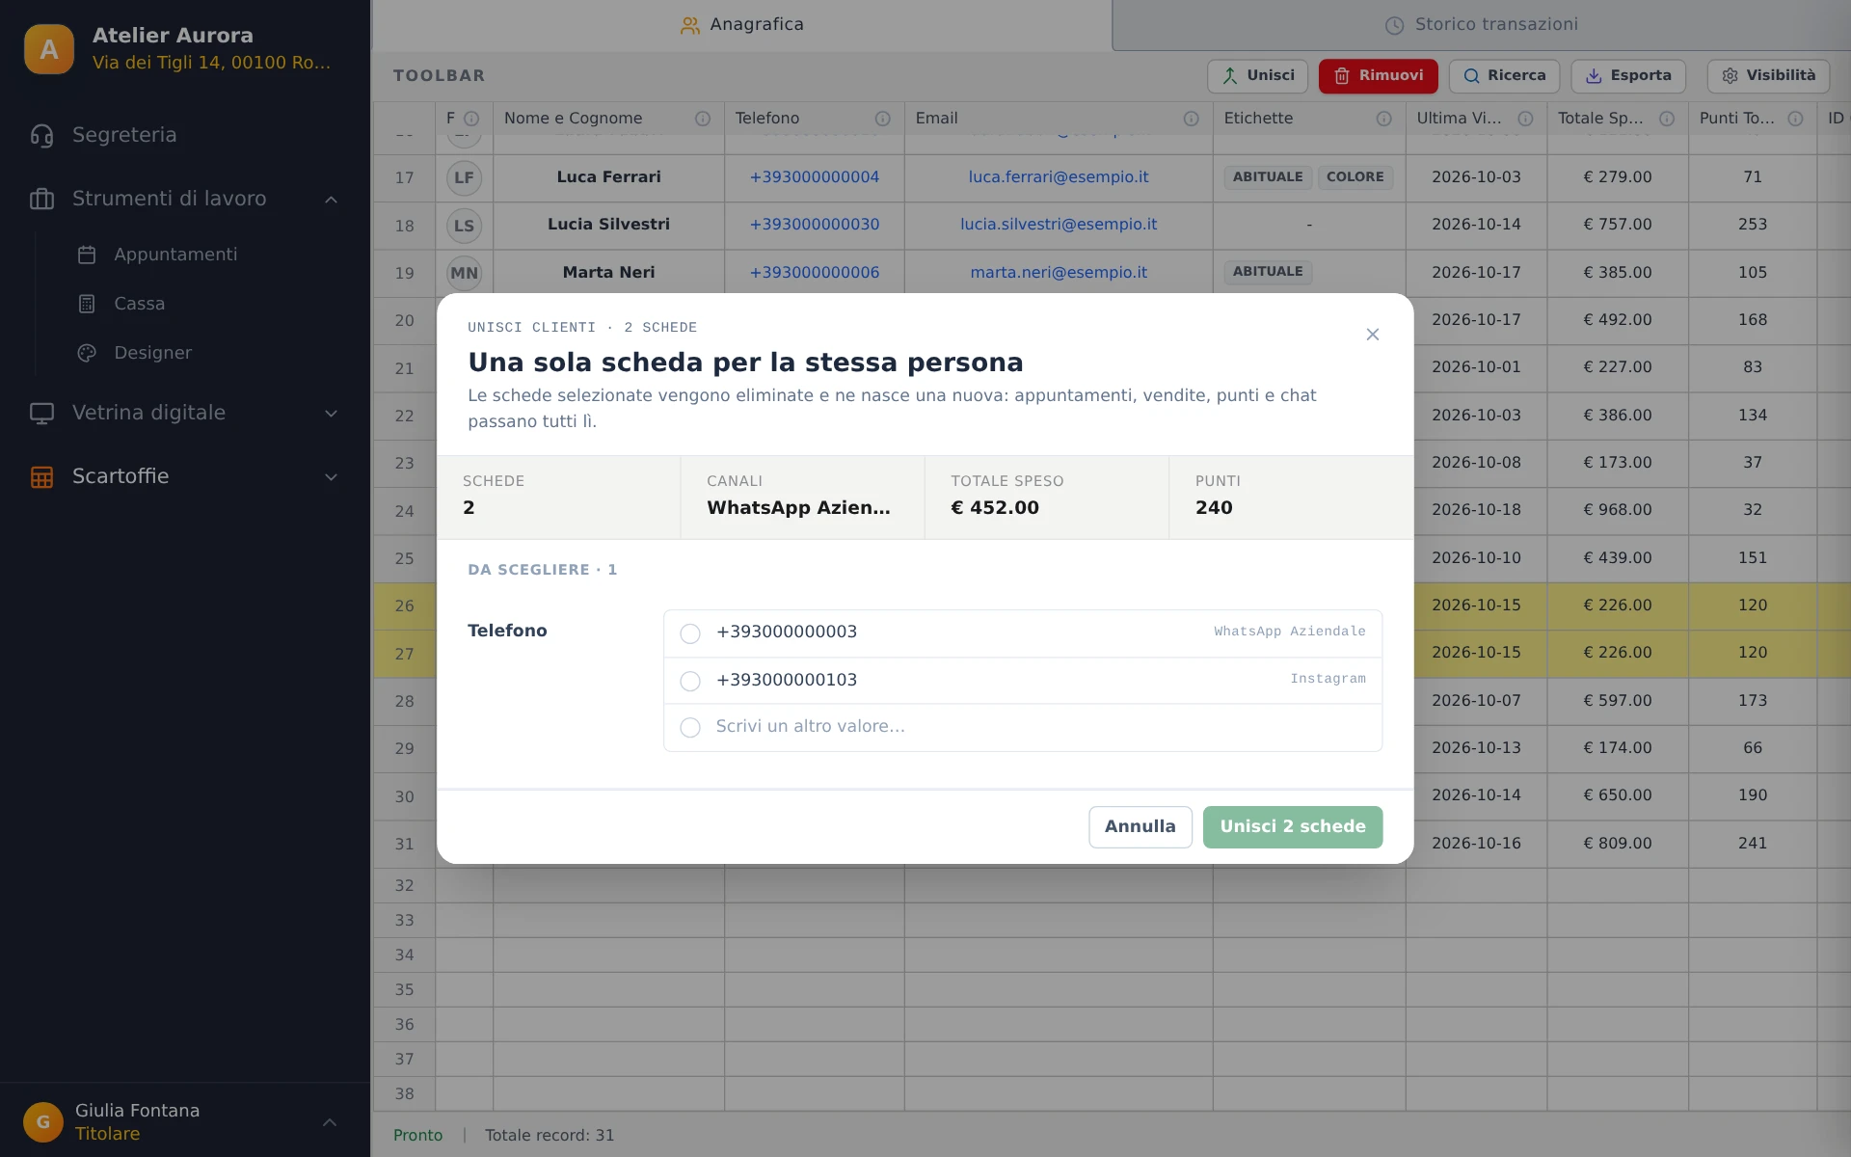Click the Esporta toolbar button
The height and width of the screenshot is (1157, 1851).
pyautogui.click(x=1628, y=76)
